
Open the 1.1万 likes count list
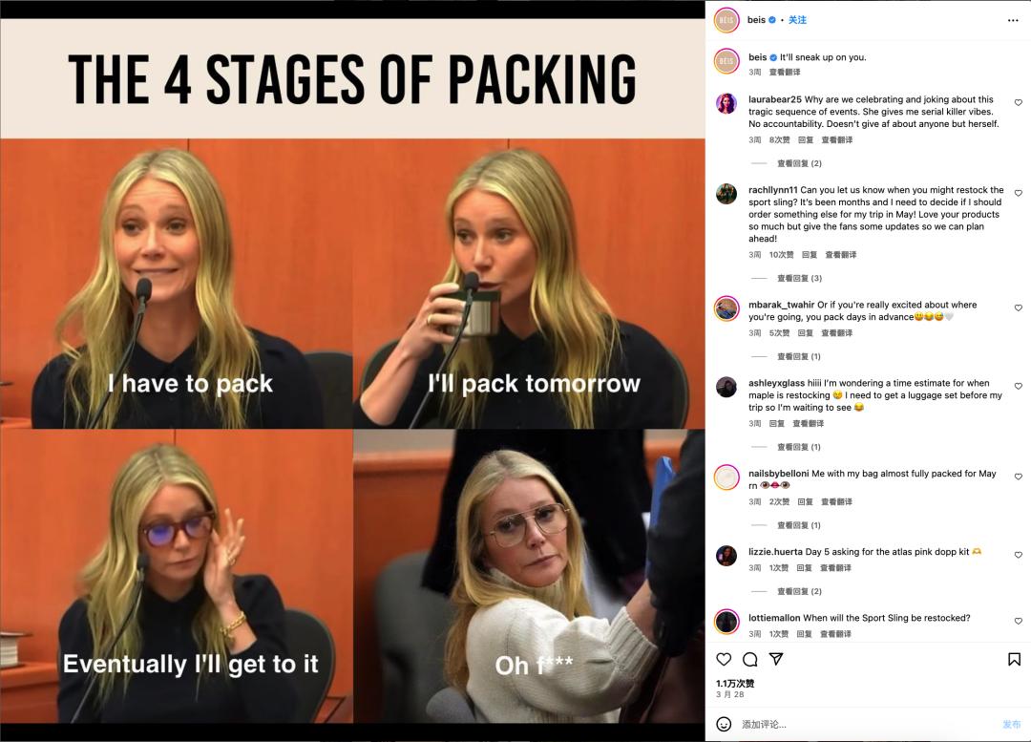coord(735,684)
